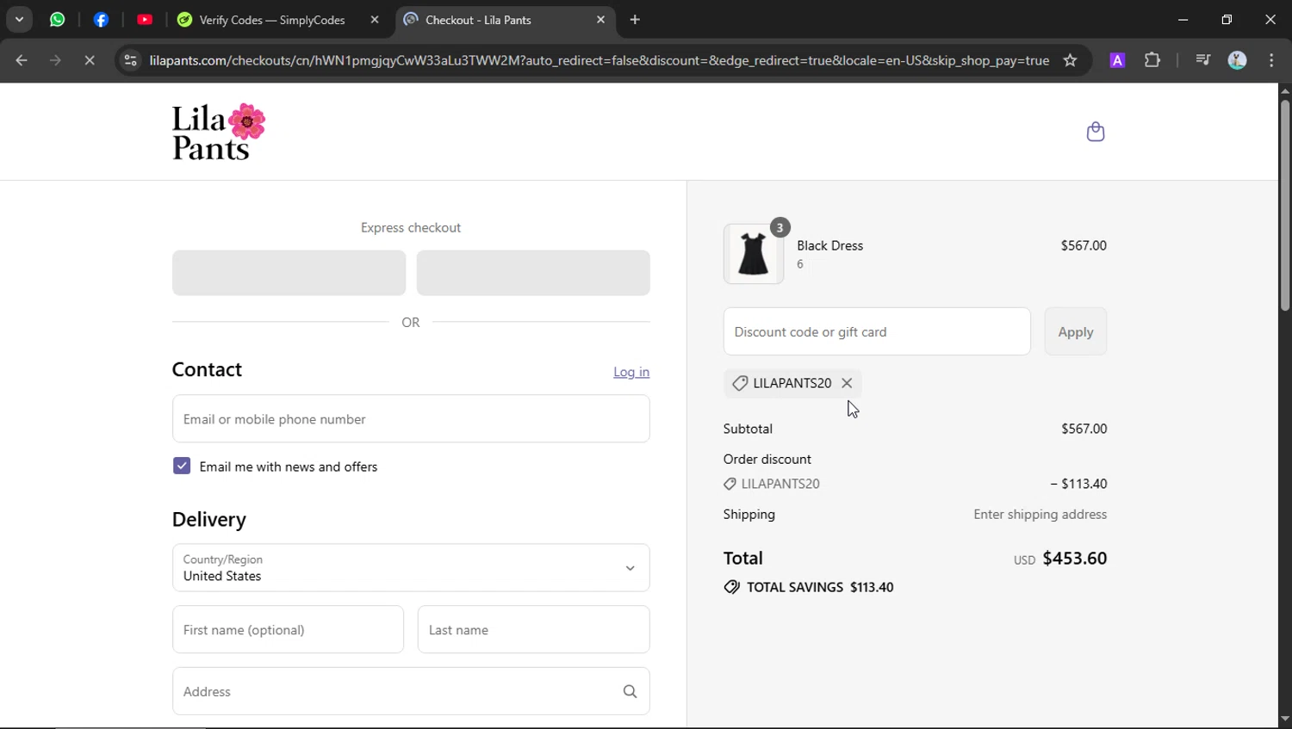Go back to previous page
Image resolution: width=1292 pixels, height=729 pixels.
coord(22,60)
